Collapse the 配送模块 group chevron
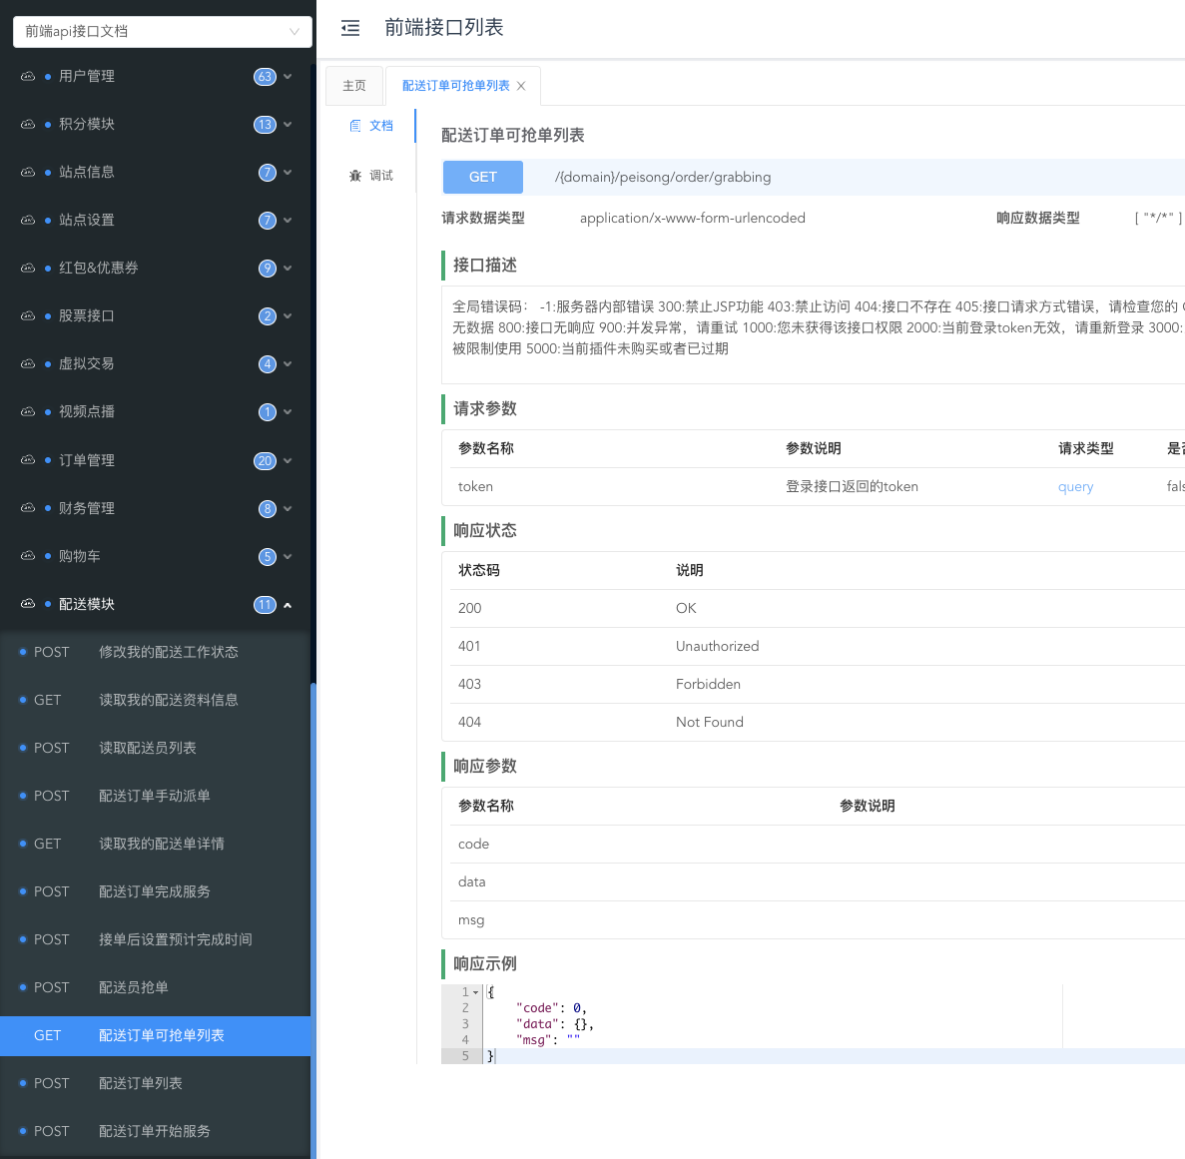 [288, 604]
